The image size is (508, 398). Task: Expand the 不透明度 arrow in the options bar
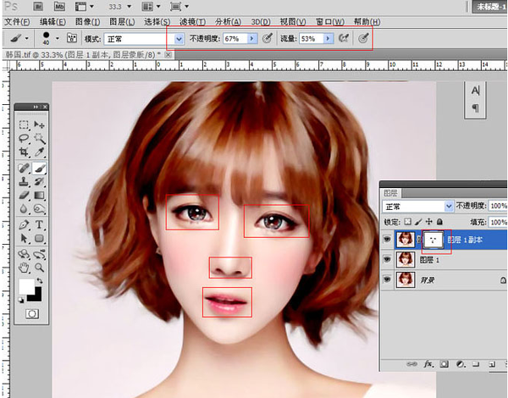[x=252, y=39]
